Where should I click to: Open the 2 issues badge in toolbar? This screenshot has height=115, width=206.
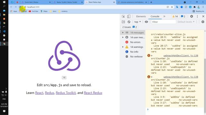[183, 16]
